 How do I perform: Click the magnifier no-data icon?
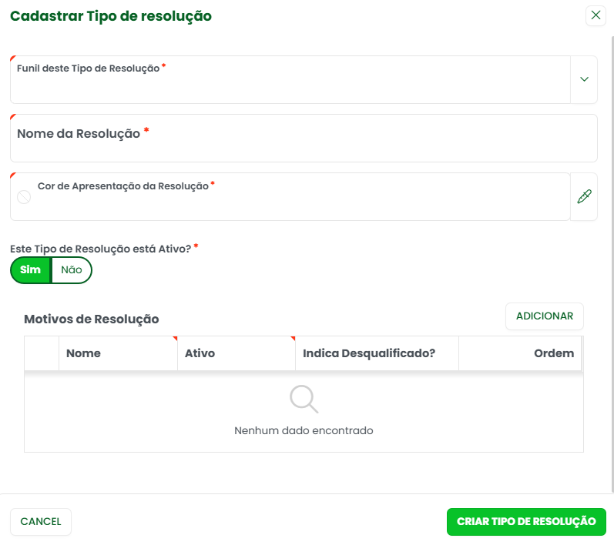tap(304, 400)
